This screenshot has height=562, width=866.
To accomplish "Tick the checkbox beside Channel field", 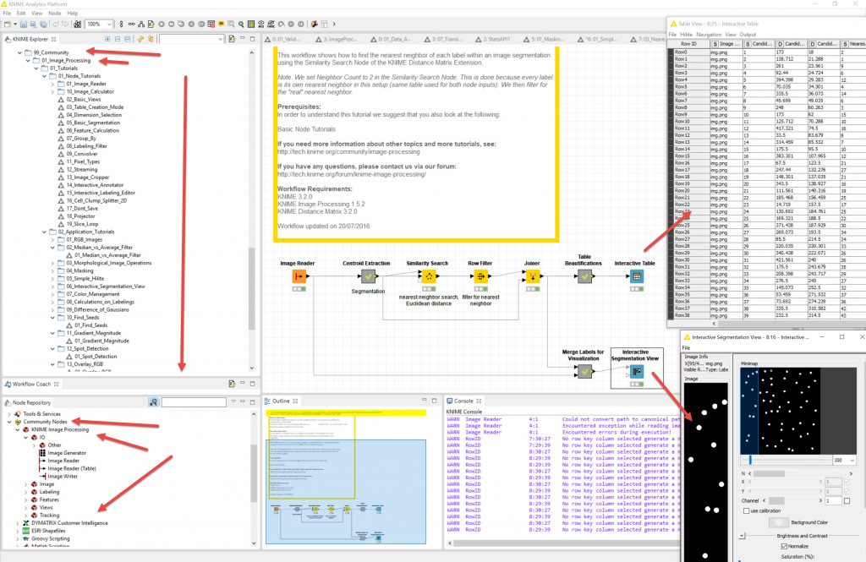I will pos(847,501).
